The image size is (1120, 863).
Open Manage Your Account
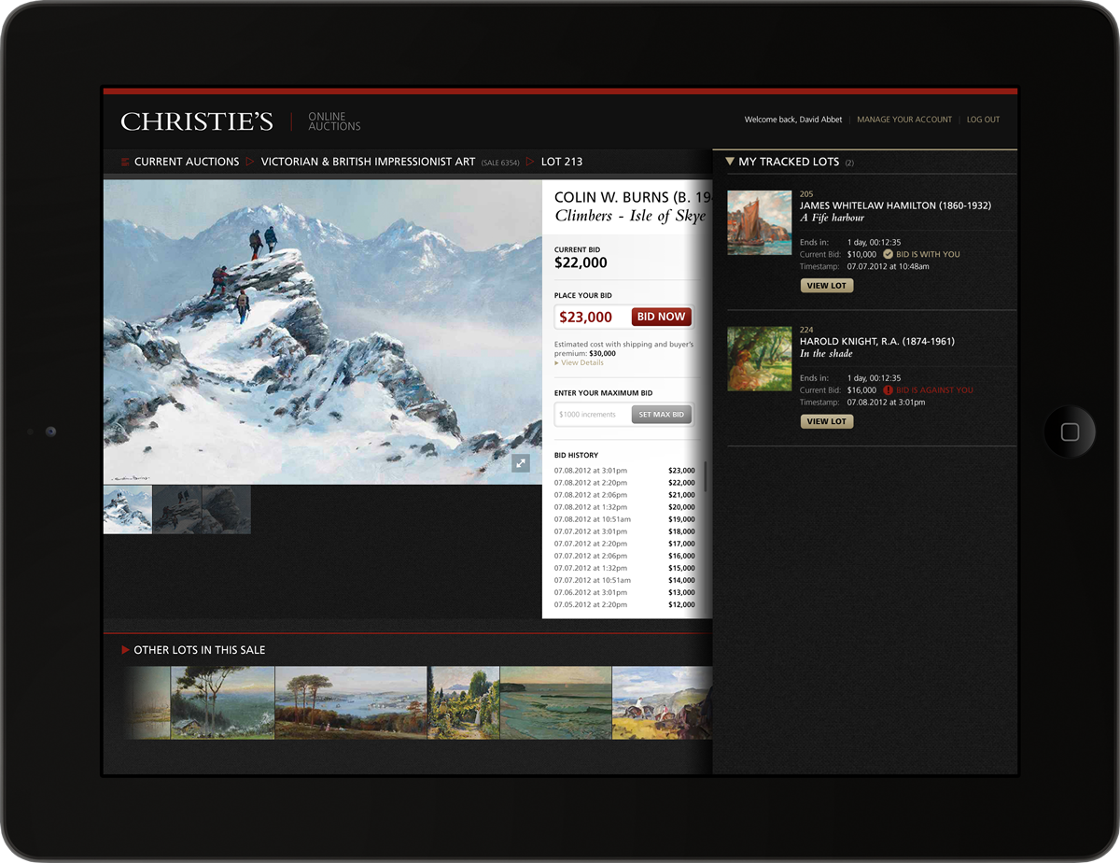[904, 120]
